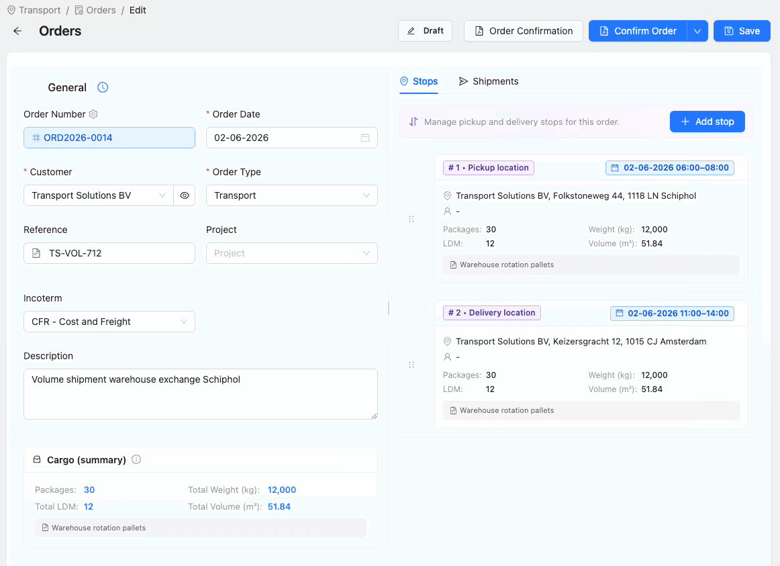This screenshot has height=566, width=780.
Task: Click the Confirm Order button
Action: pyautogui.click(x=638, y=31)
